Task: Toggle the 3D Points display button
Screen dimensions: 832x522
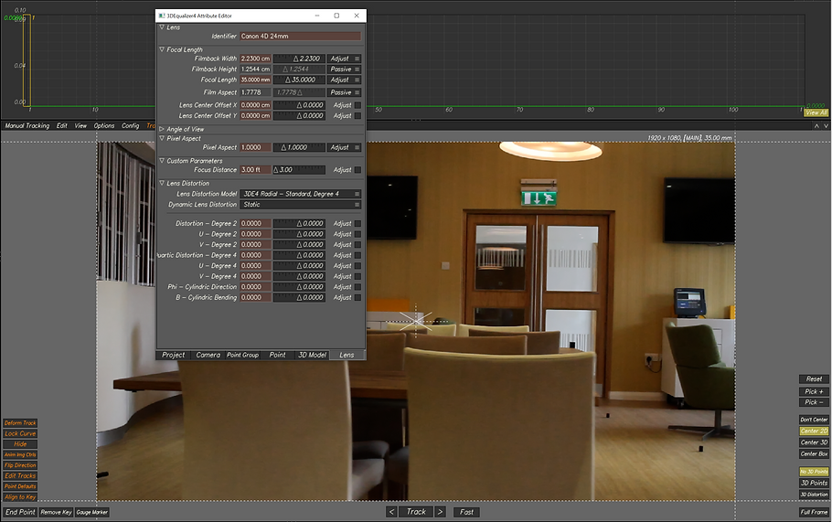Action: pos(814,483)
